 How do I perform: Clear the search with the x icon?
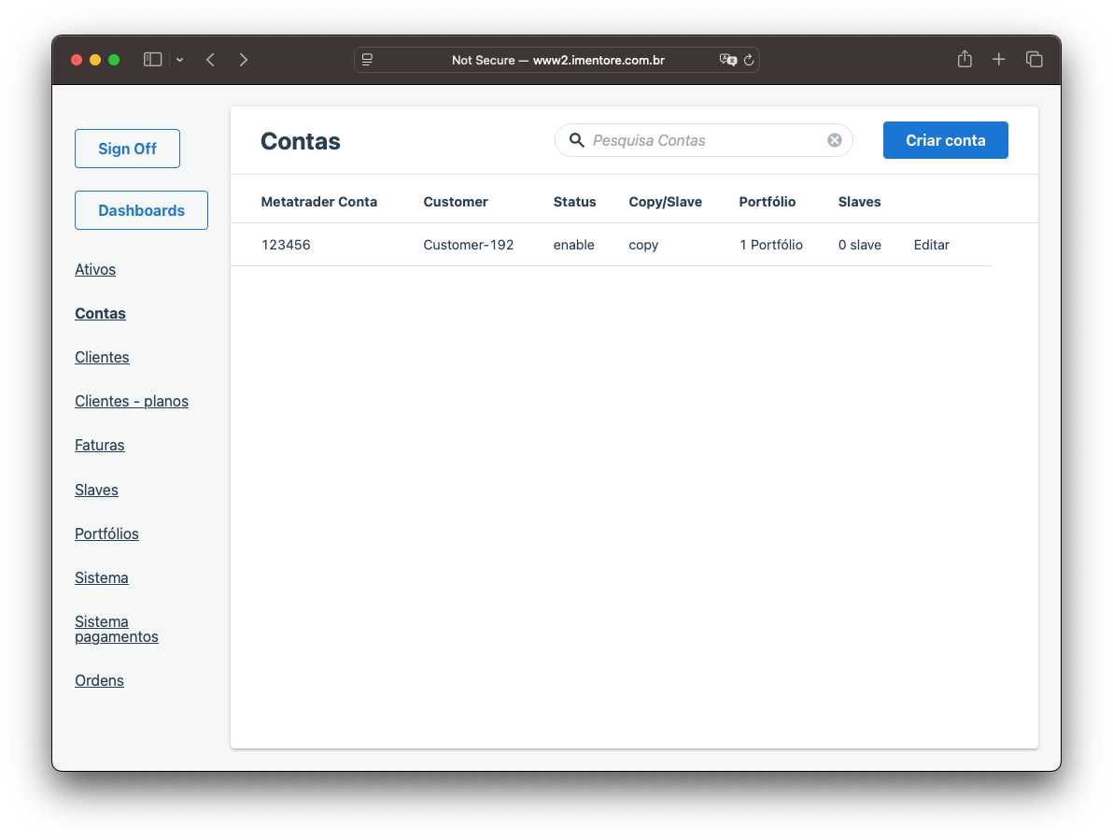(x=835, y=140)
